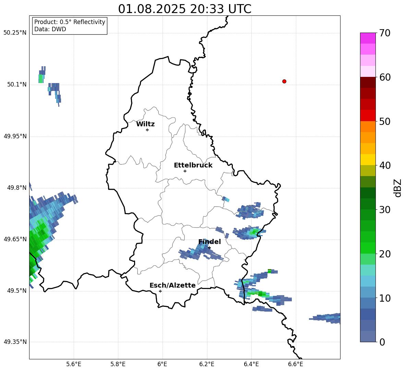Click the title timestamp 01.08.2025 20:33 UTC
406x371 pixels.
coord(184,9)
